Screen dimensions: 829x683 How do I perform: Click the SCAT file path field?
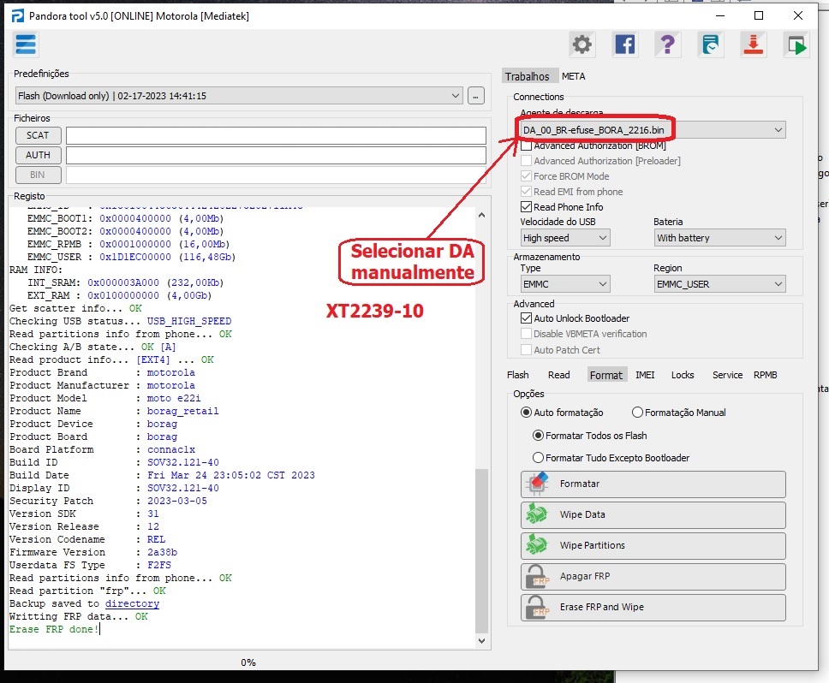click(x=276, y=135)
